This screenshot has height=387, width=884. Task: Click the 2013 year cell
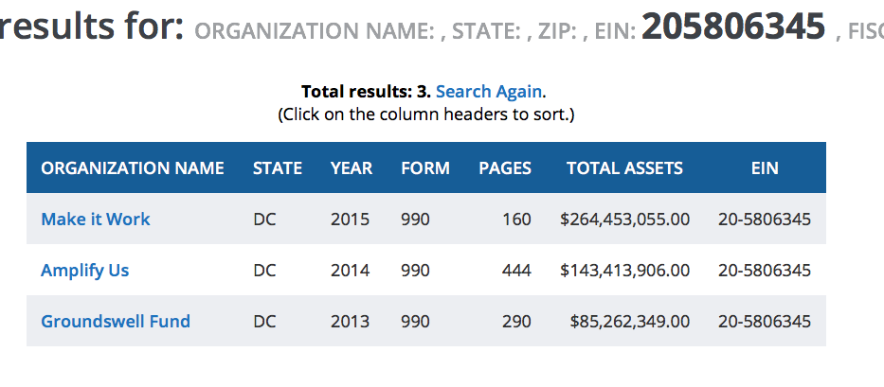(x=351, y=322)
